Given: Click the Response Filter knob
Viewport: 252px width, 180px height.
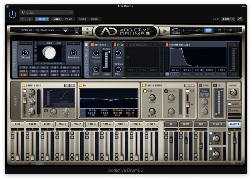Looking at the screenshot, I should coord(96,69).
